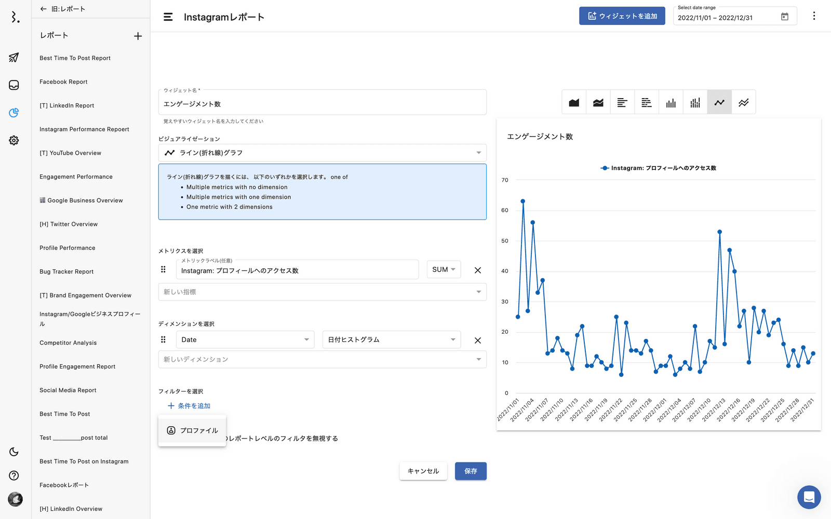Select the area chart visualization icon
This screenshot has height=519, width=831.
[x=574, y=102]
